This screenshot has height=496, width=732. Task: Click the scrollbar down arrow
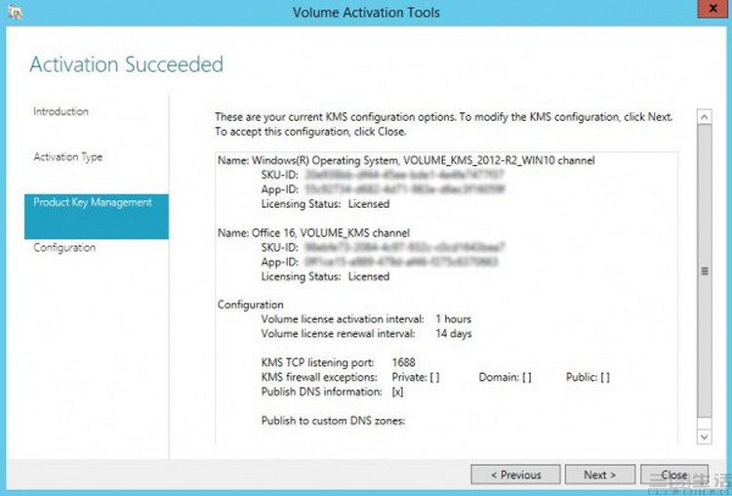705,436
